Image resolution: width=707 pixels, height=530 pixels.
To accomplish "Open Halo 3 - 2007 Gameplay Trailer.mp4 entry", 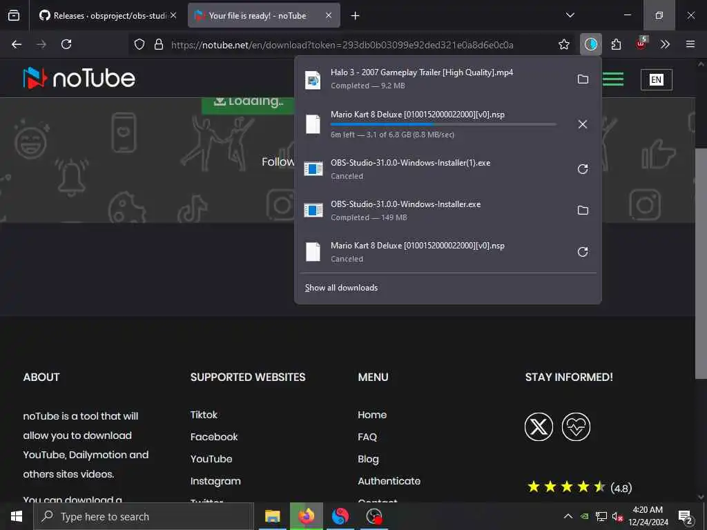I will point(433,79).
